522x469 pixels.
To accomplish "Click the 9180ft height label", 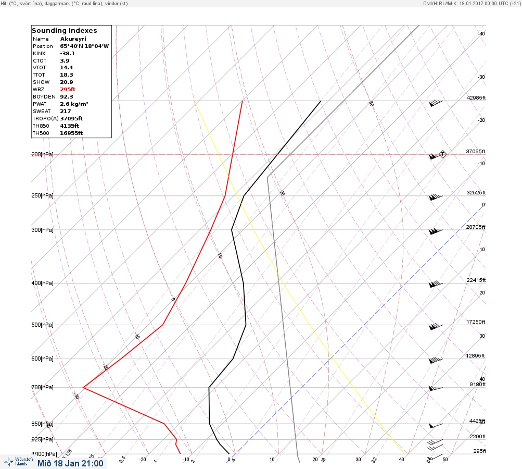I will point(477,385).
